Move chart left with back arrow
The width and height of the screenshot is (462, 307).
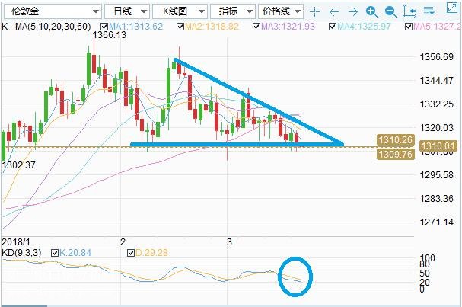(334, 11)
